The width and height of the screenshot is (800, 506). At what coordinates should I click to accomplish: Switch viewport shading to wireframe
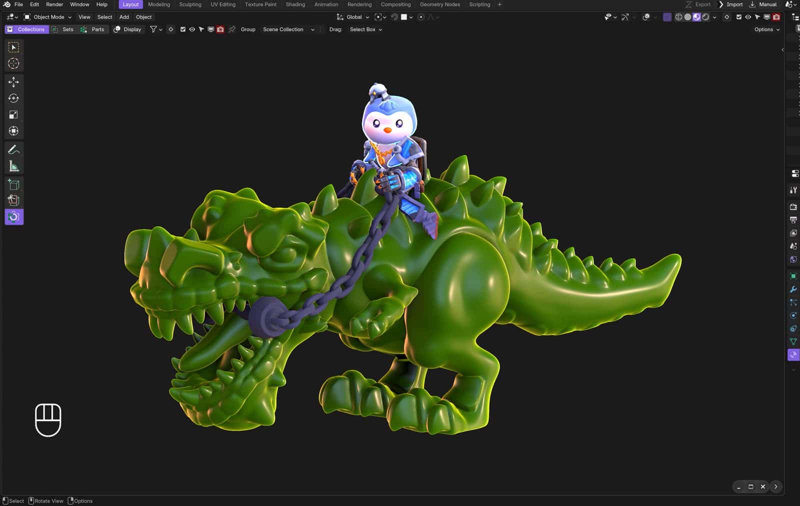tap(678, 16)
